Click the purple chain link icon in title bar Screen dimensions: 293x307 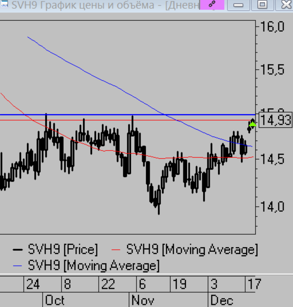click(212, 5)
